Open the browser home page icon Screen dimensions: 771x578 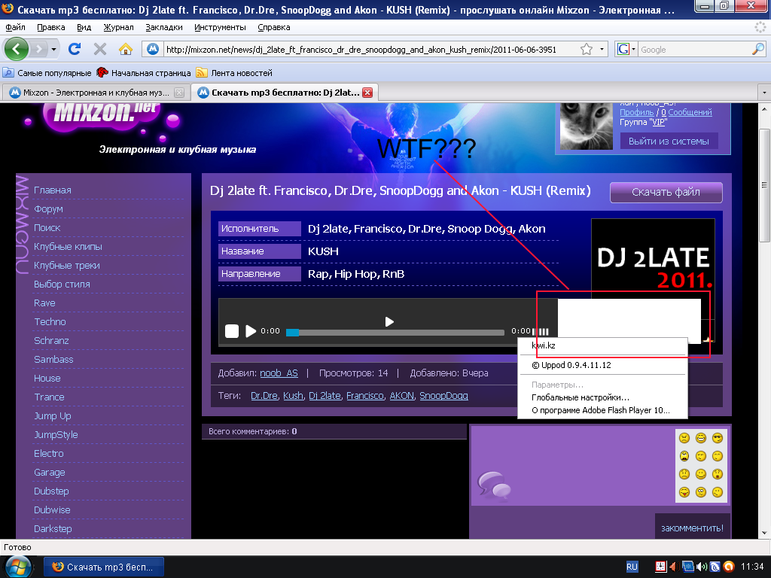click(x=126, y=49)
